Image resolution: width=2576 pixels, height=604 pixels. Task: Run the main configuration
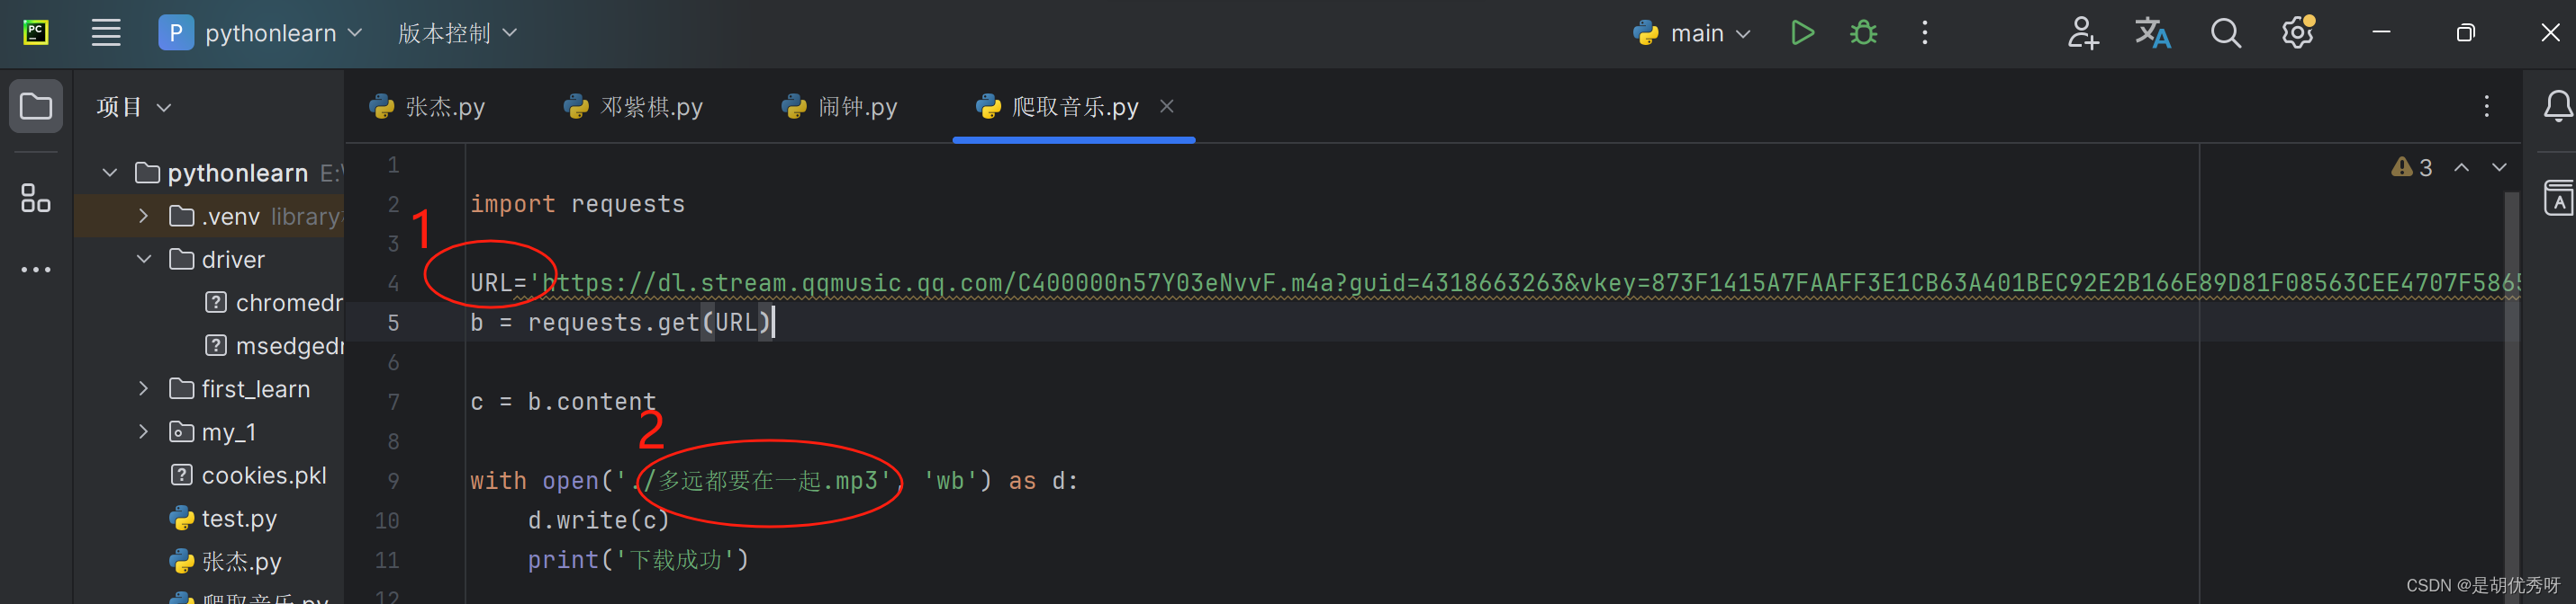click(x=1802, y=33)
